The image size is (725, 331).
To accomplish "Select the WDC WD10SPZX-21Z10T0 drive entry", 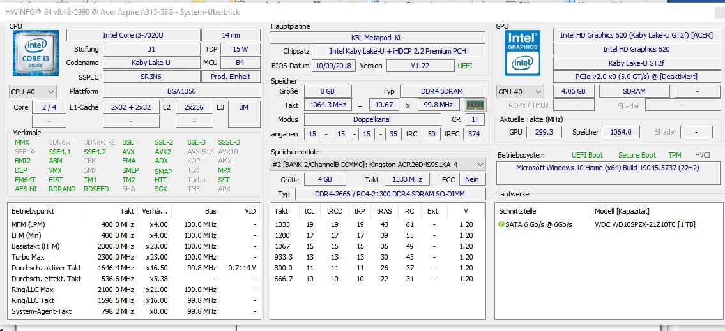I will [645, 224].
